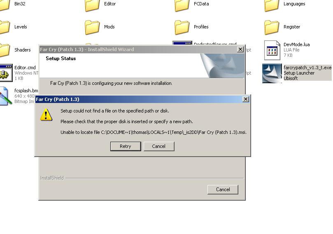Click the Editor folder name
Image resolution: width=333 pixels, height=234 pixels.
click(110, 4)
